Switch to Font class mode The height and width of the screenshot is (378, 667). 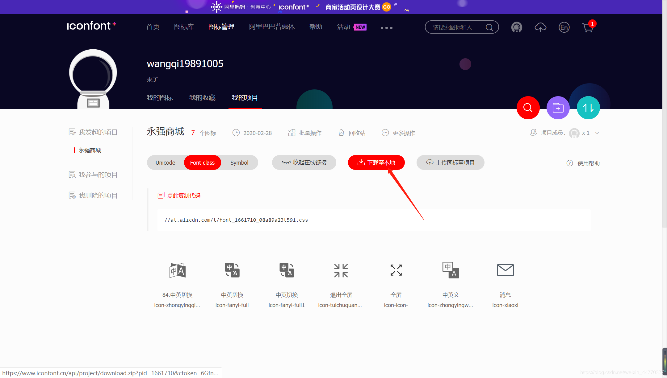[x=202, y=162]
